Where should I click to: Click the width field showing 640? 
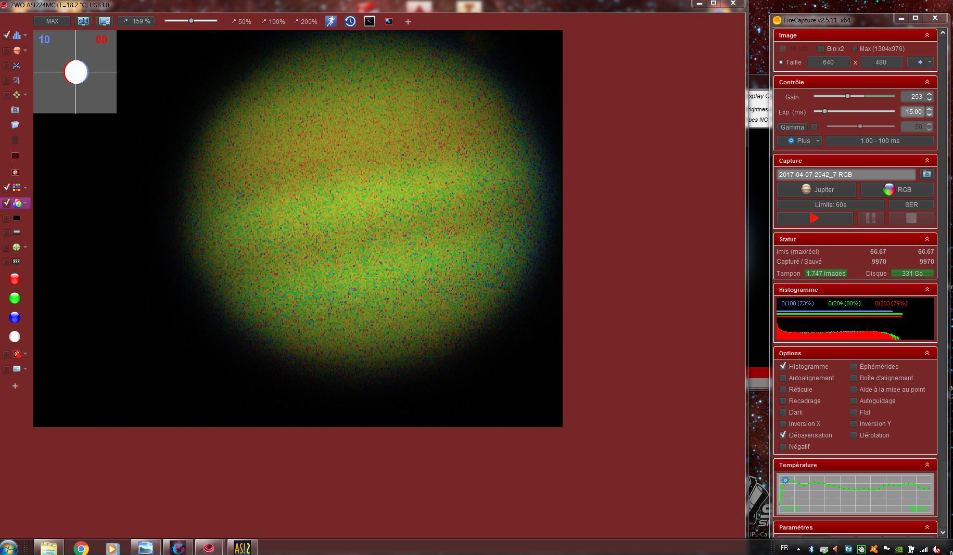point(828,62)
